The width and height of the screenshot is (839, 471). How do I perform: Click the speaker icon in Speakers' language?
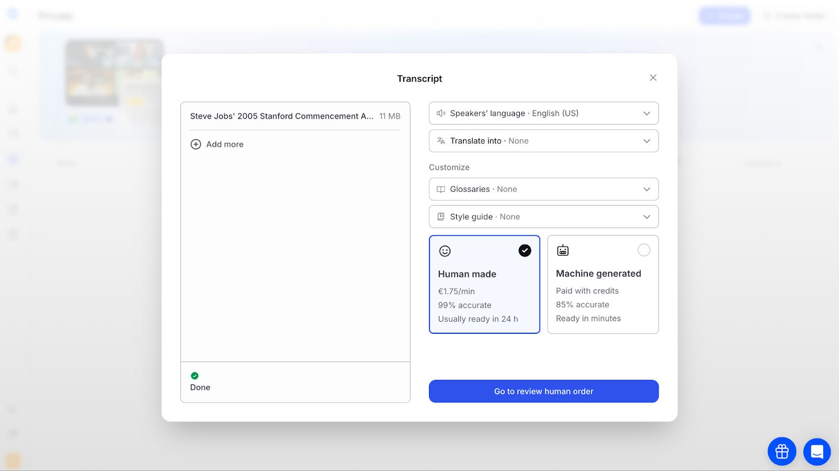[x=441, y=113]
